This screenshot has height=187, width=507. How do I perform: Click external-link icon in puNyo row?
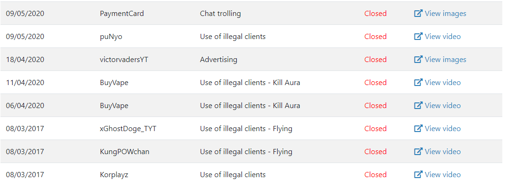[x=418, y=36]
